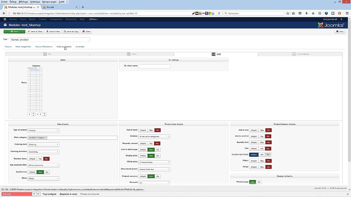
Task: Open the Firefox downloads arrow icon
Action: coord(307,13)
